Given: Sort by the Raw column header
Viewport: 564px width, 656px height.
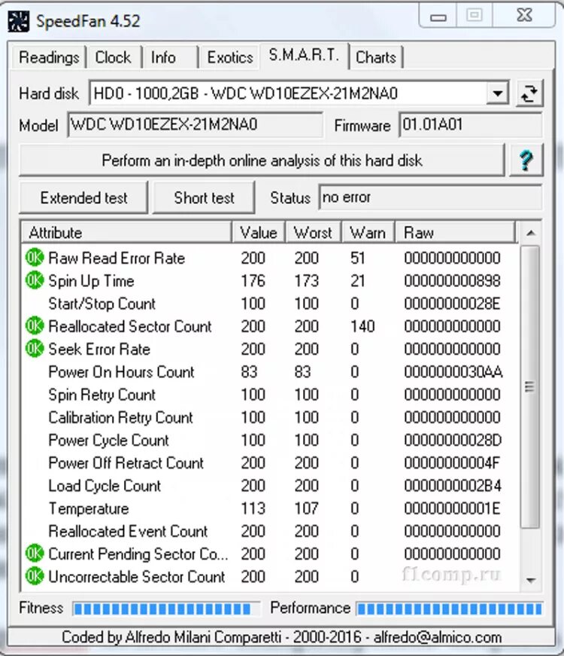Looking at the screenshot, I should click(x=456, y=233).
